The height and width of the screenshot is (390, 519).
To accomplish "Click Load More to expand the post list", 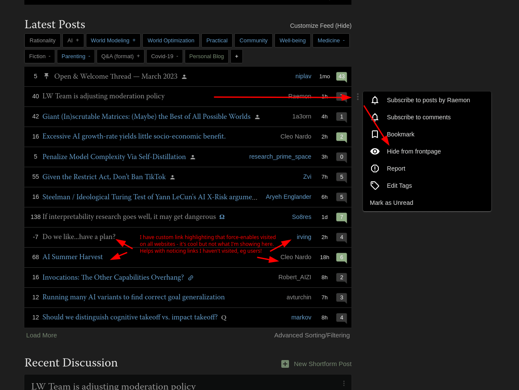I will (41, 335).
